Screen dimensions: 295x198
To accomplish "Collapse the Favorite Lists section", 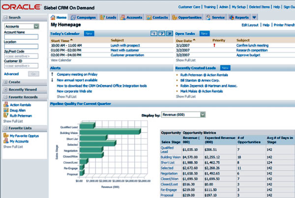I will [x=5, y=128].
